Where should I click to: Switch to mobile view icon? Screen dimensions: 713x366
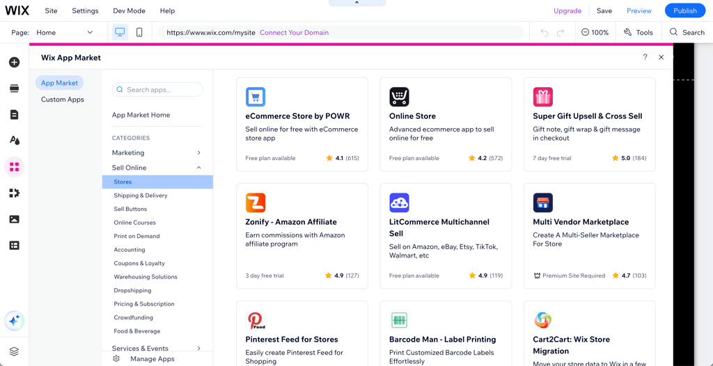coord(139,32)
